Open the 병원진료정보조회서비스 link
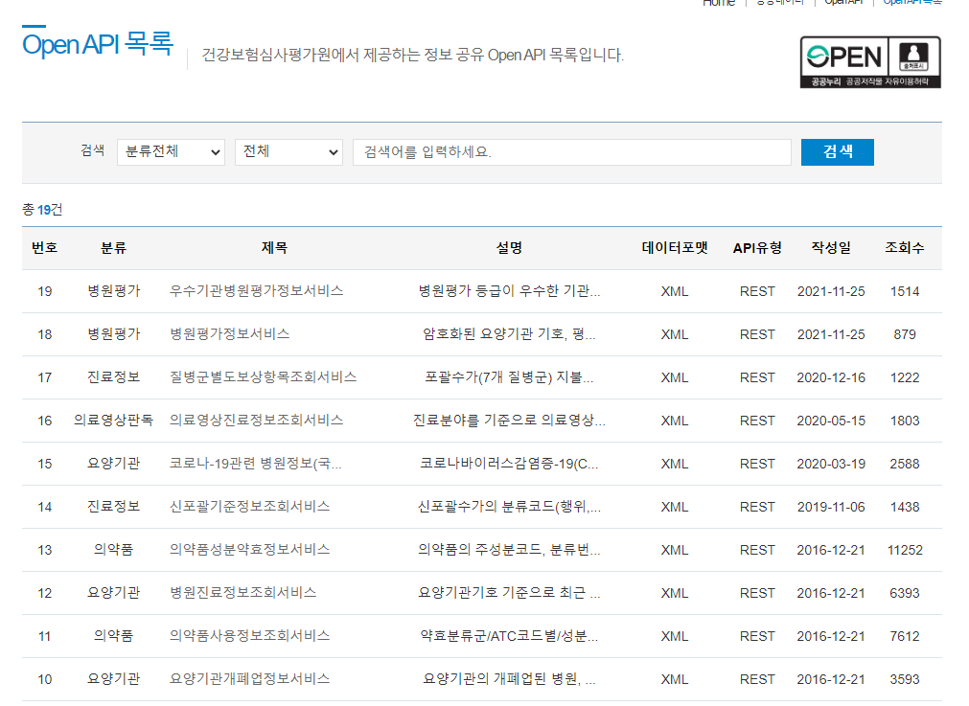This screenshot has width=969, height=706. click(x=242, y=593)
